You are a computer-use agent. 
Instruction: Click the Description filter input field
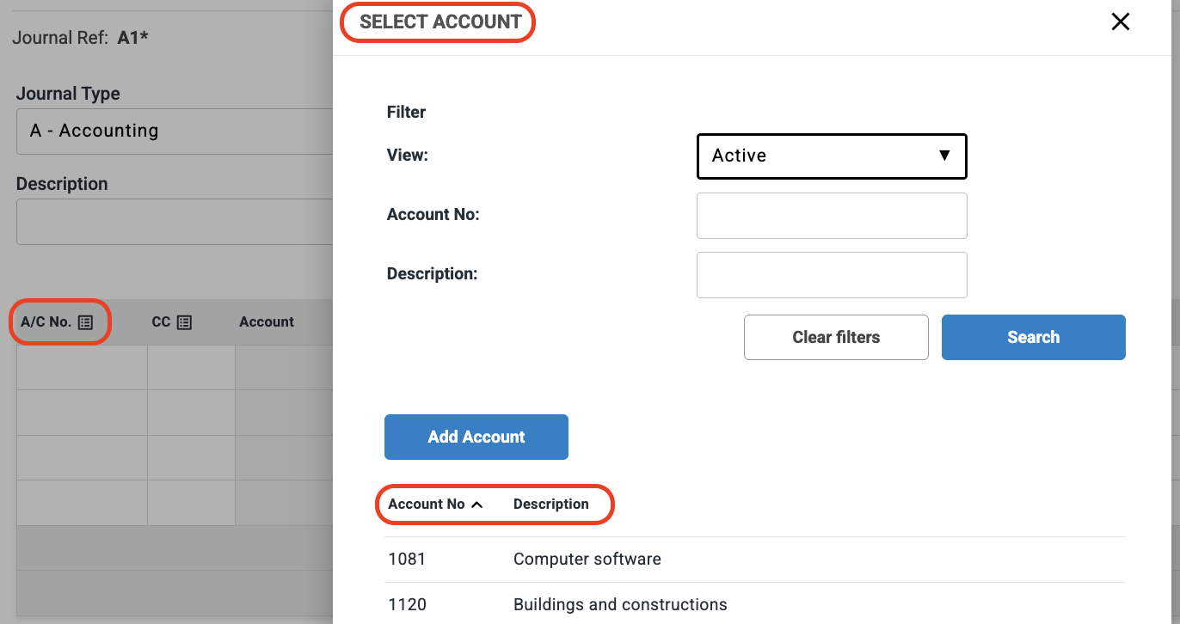(x=831, y=275)
